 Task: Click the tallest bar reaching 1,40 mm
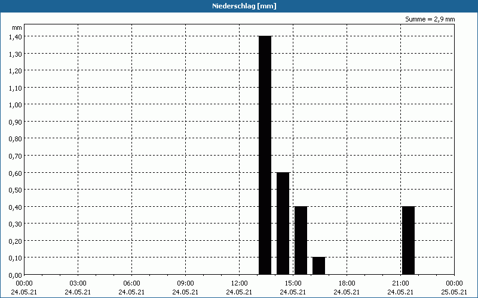265,155
